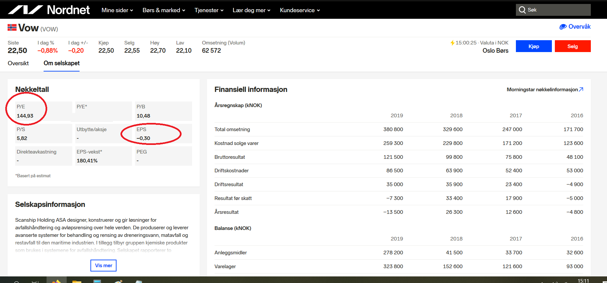Open the Mine sider dropdown menu
This screenshot has height=283, width=607.
[x=117, y=10]
